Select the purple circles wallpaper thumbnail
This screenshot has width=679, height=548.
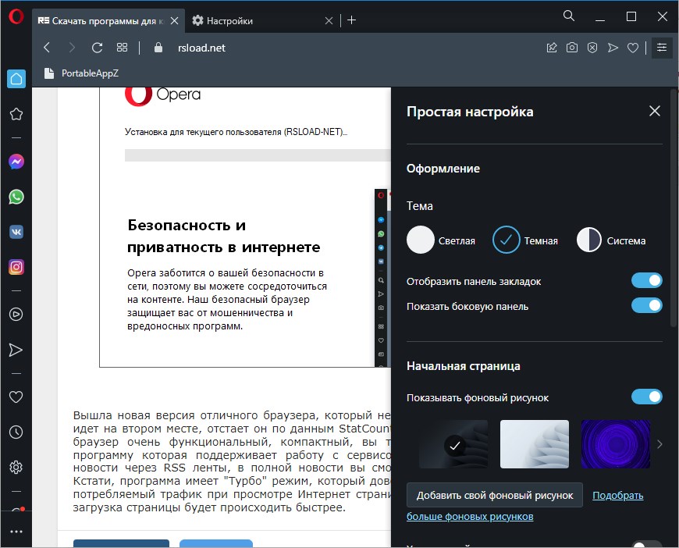click(615, 444)
